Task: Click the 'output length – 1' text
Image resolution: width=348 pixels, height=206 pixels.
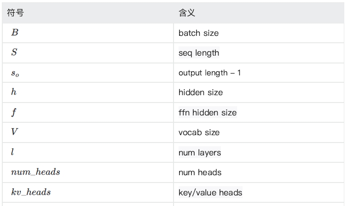Action: point(209,73)
